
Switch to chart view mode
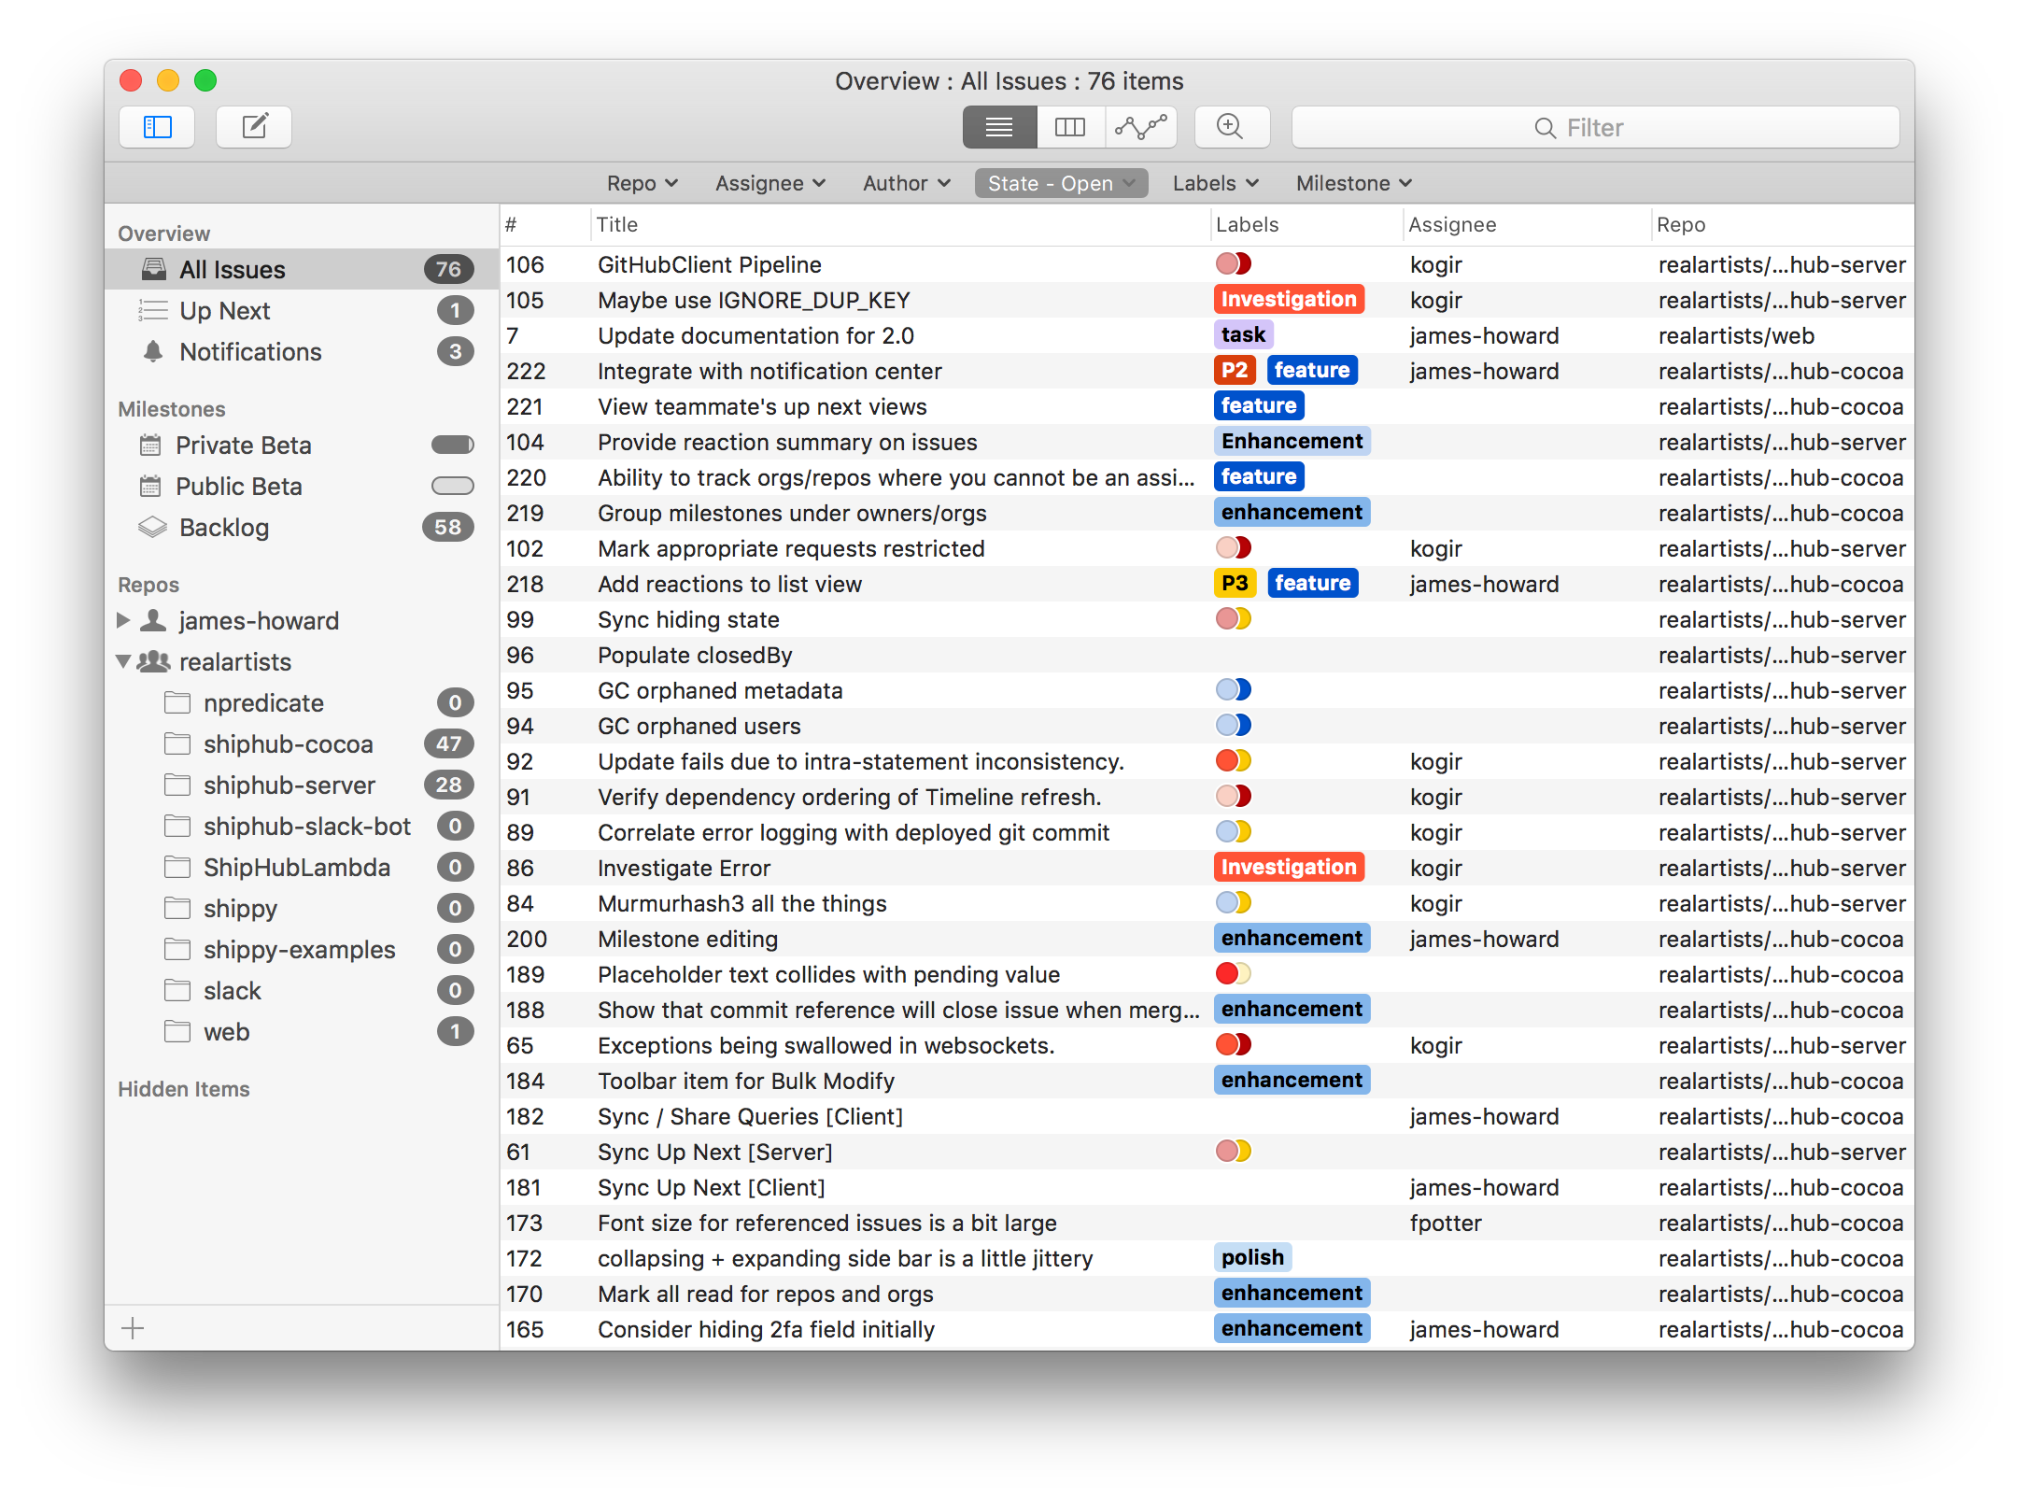[1141, 127]
